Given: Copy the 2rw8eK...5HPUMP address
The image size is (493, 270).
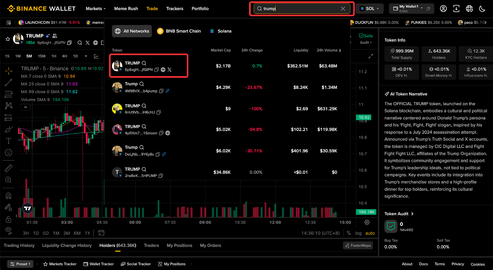Looking at the screenshot, I should (161, 176).
